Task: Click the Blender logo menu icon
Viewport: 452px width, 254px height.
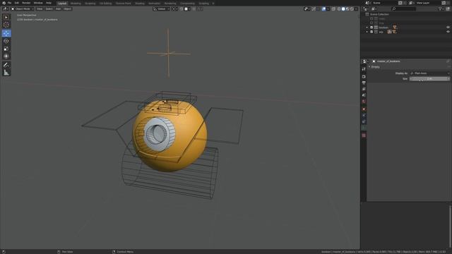Action: pos(4,3)
